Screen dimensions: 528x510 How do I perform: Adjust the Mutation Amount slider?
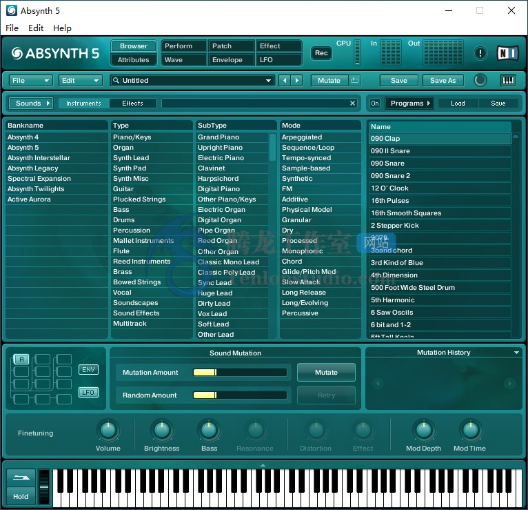click(x=240, y=373)
